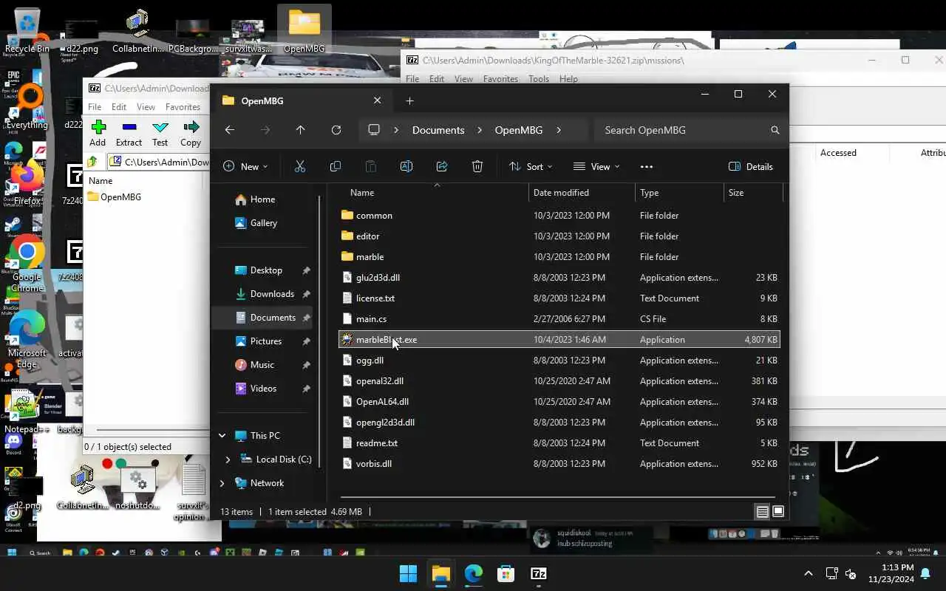The height and width of the screenshot is (591, 946).
Task: Click the Test button in 7-Zip window
Action: (x=160, y=133)
